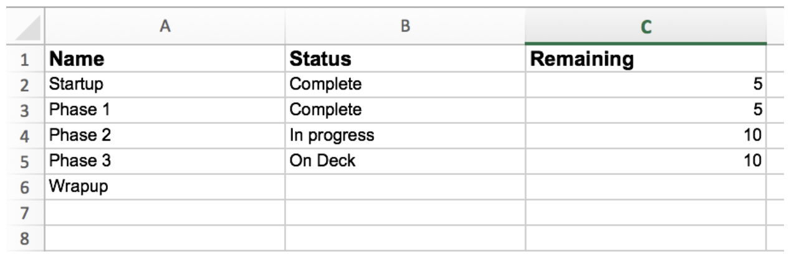Select row 4 header number
The width and height of the screenshot is (789, 259).
(x=22, y=134)
